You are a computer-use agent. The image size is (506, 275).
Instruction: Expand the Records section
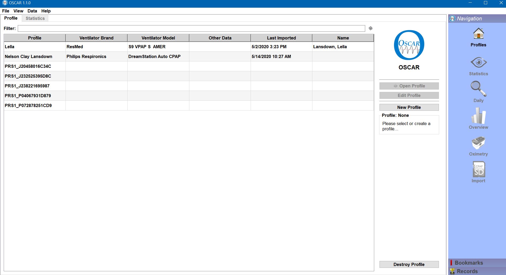coord(477,271)
